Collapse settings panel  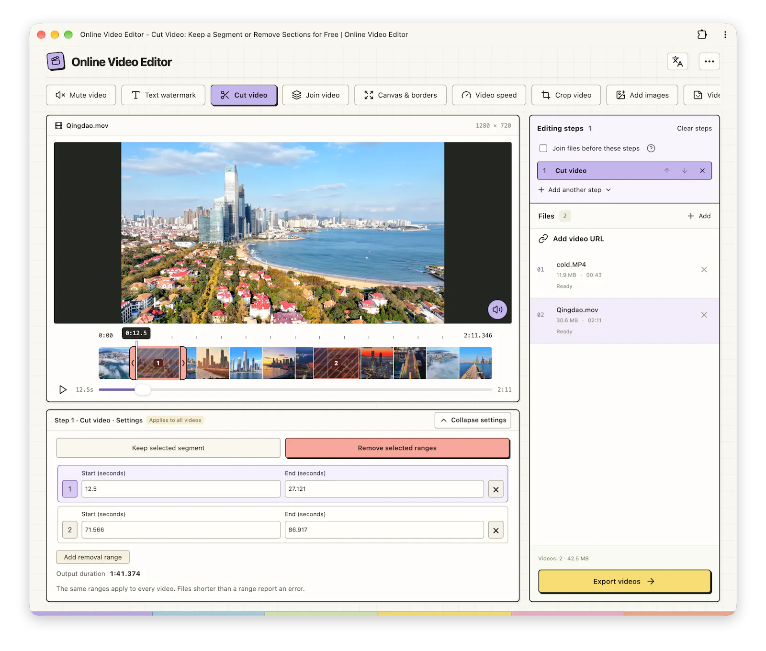tap(473, 420)
